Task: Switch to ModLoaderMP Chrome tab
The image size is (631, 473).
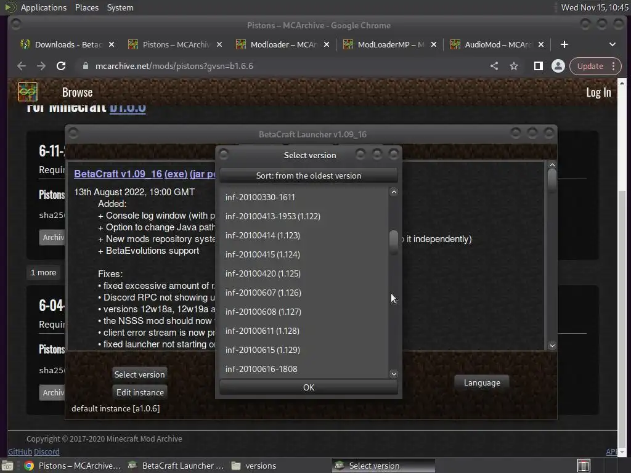Action: (x=391, y=44)
